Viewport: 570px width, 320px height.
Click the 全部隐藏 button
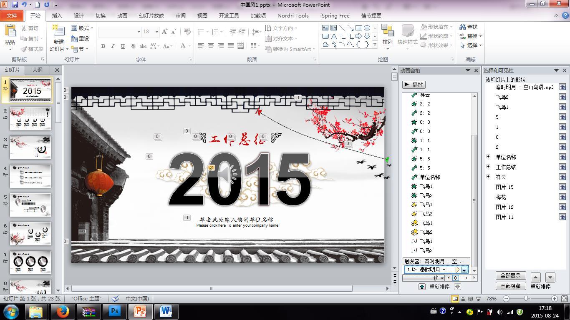click(x=510, y=286)
